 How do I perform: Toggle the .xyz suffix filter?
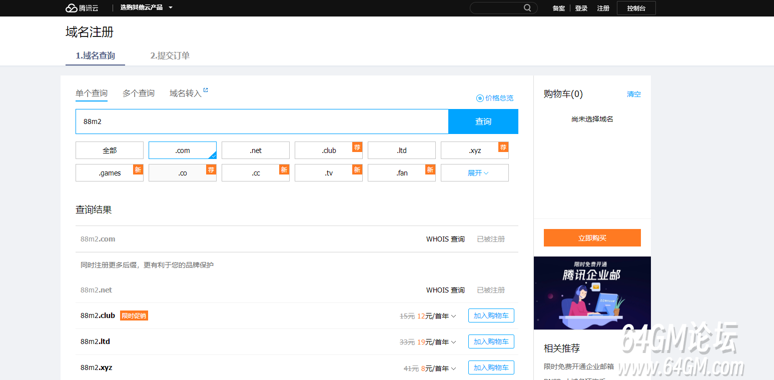pyautogui.click(x=475, y=150)
